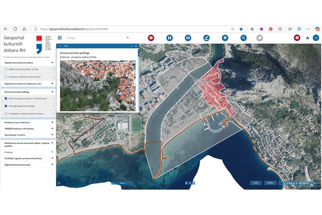322x215 pixels.
Task: Click the measure tool icon in toolbar
Action: [x=188, y=38]
